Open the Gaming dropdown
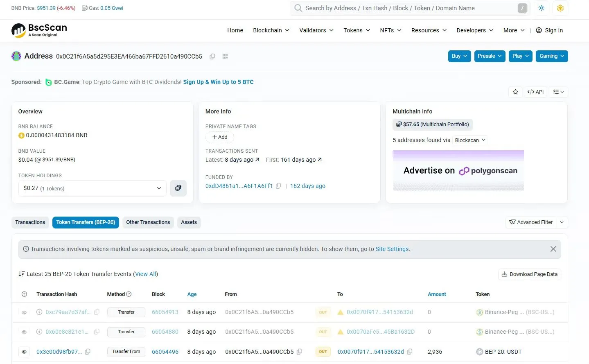 [x=552, y=56]
